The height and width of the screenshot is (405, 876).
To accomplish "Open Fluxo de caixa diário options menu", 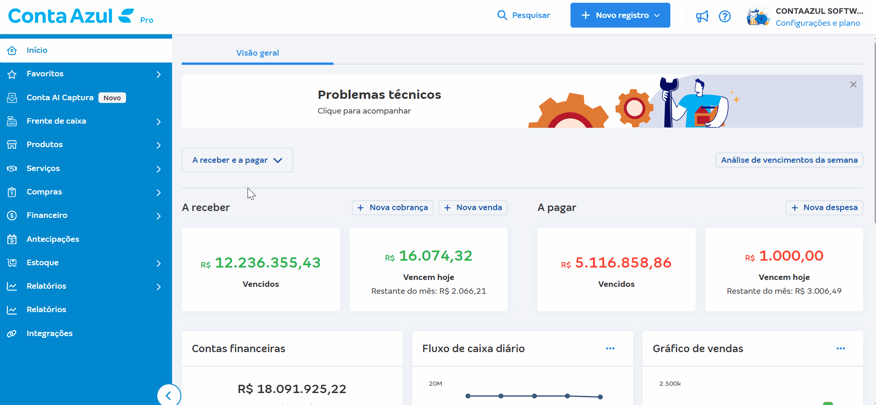I will (x=610, y=348).
